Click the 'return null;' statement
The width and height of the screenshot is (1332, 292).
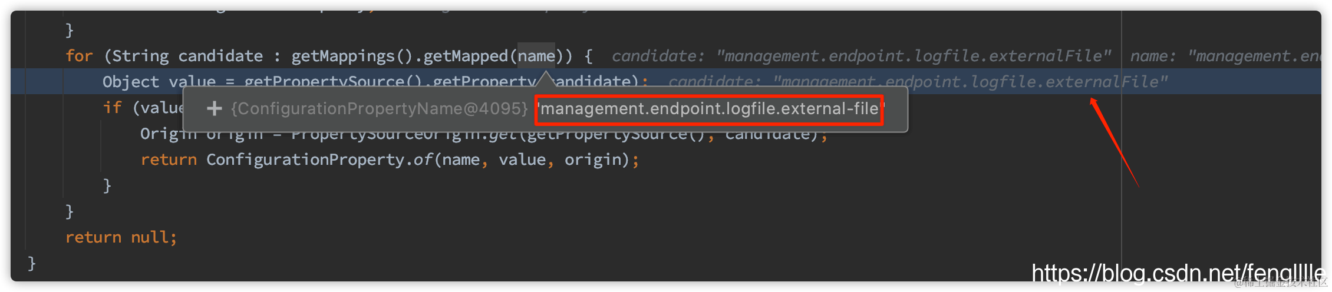click(121, 237)
